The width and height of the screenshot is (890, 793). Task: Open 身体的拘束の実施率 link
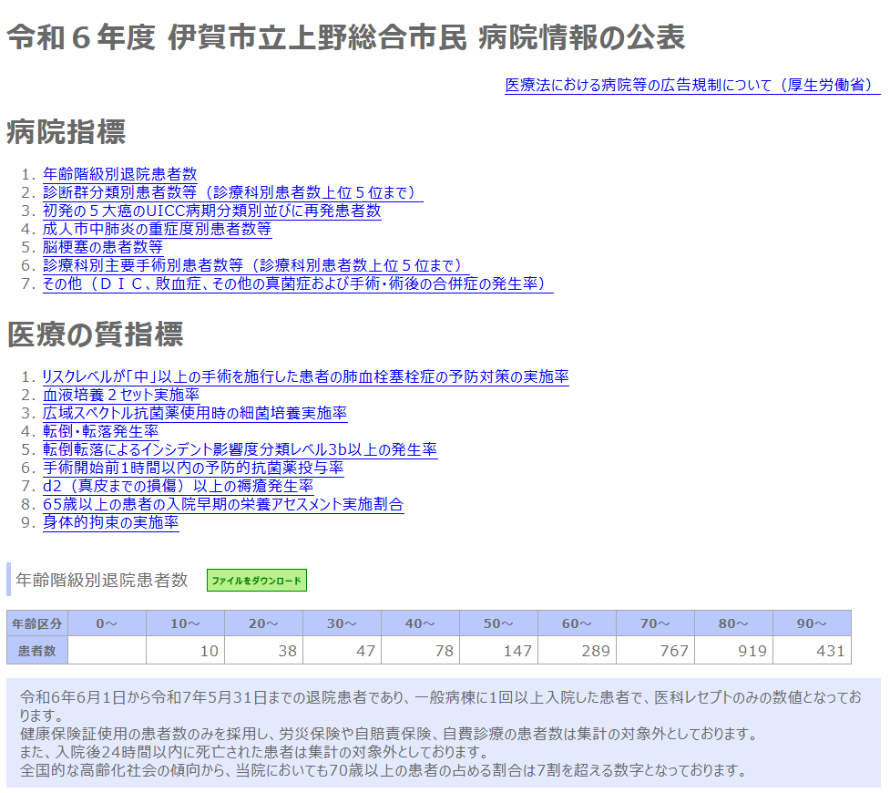click(x=110, y=522)
